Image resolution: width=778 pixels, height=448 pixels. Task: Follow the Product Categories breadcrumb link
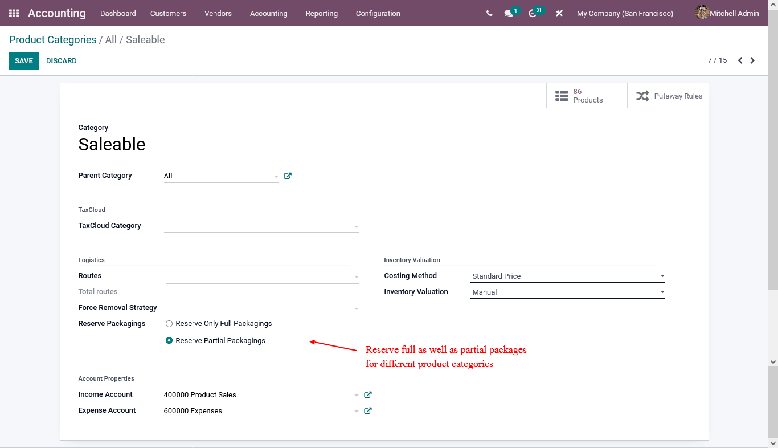click(53, 40)
